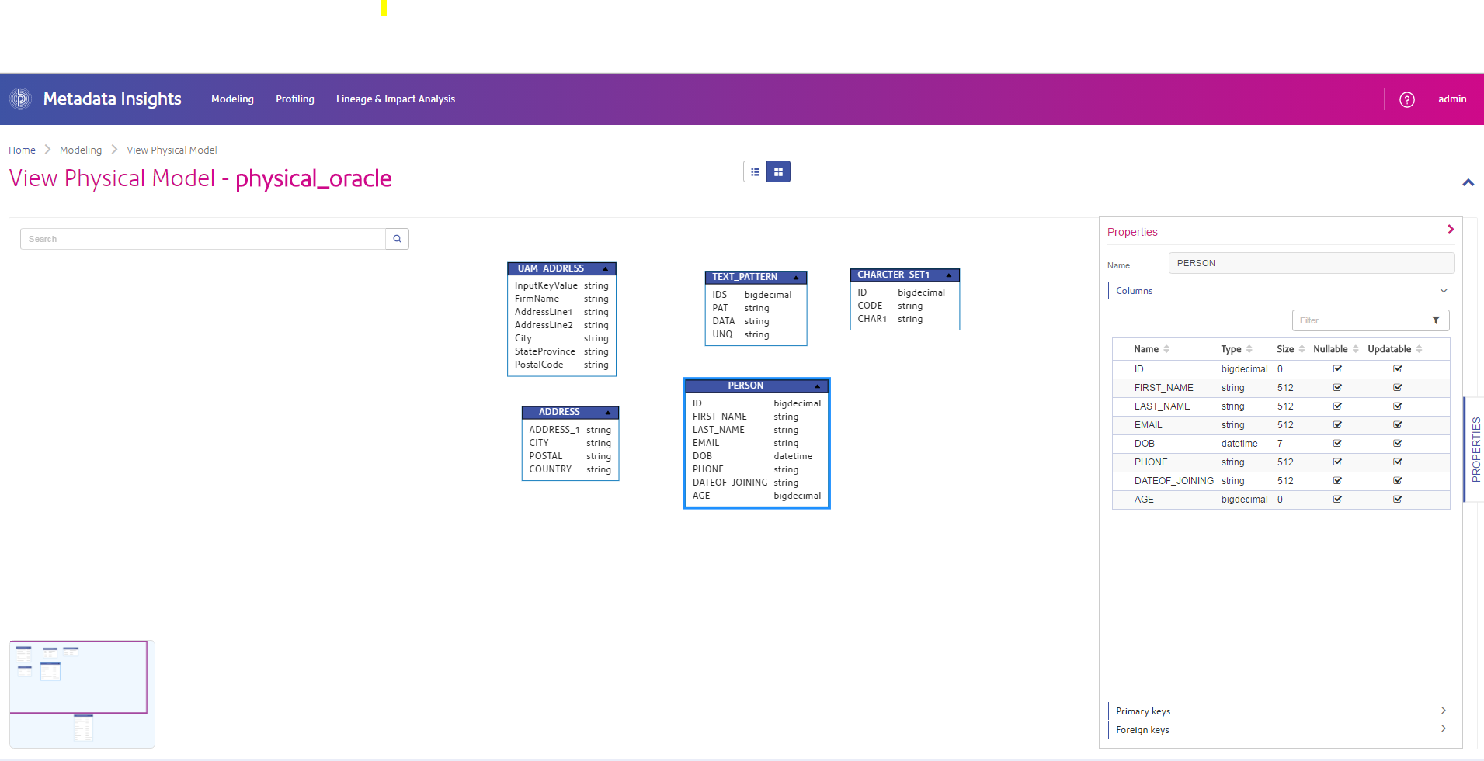Open the Help icon in the top bar
Image resolution: width=1484 pixels, height=761 pixels.
click(x=1406, y=99)
